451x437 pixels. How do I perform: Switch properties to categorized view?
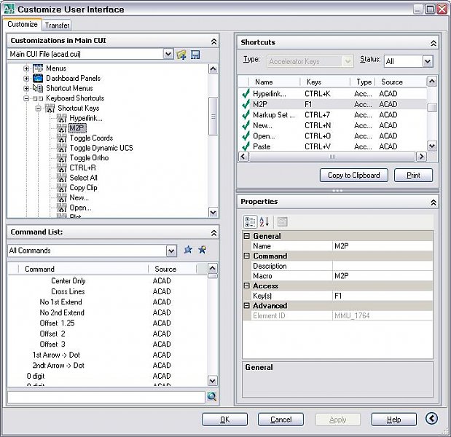250,221
